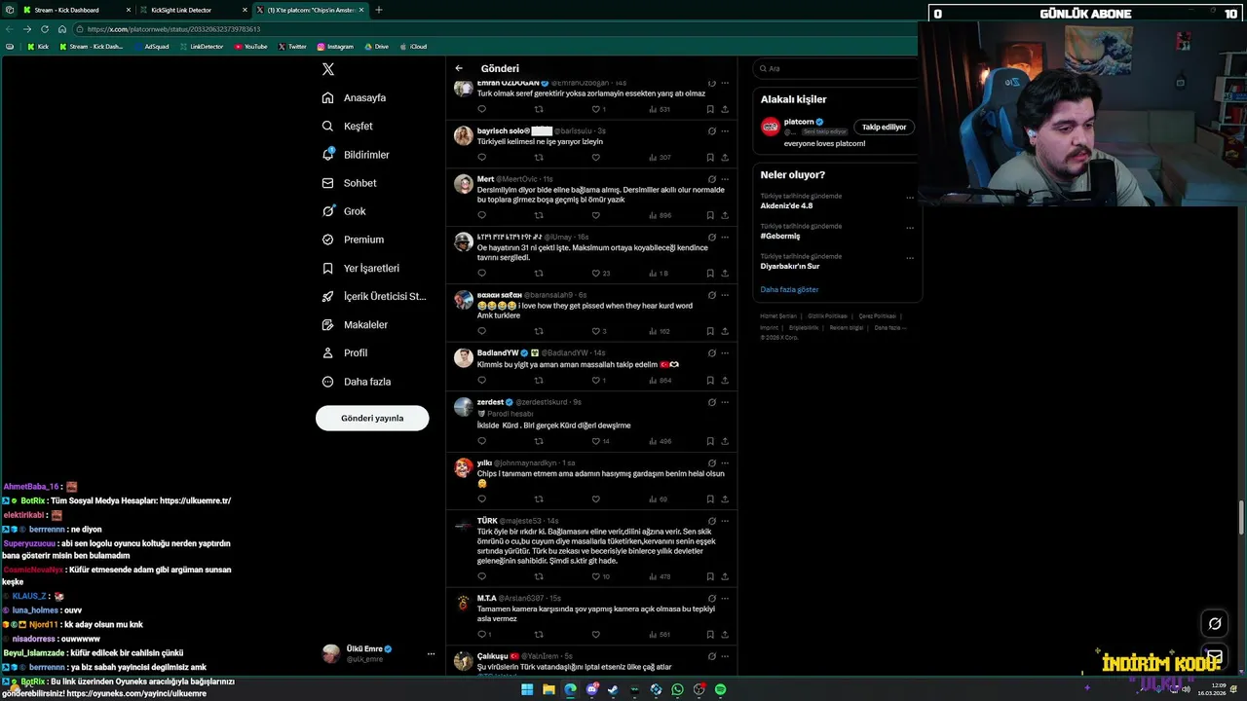Click the X logo above the sidebar

tap(328, 69)
